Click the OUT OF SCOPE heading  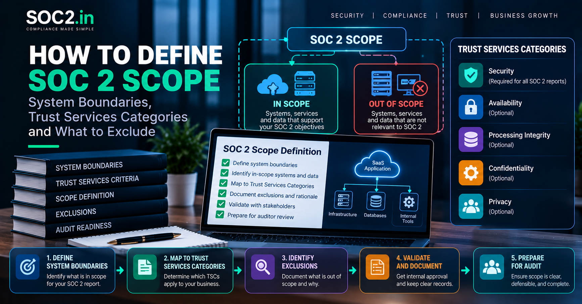coord(396,104)
